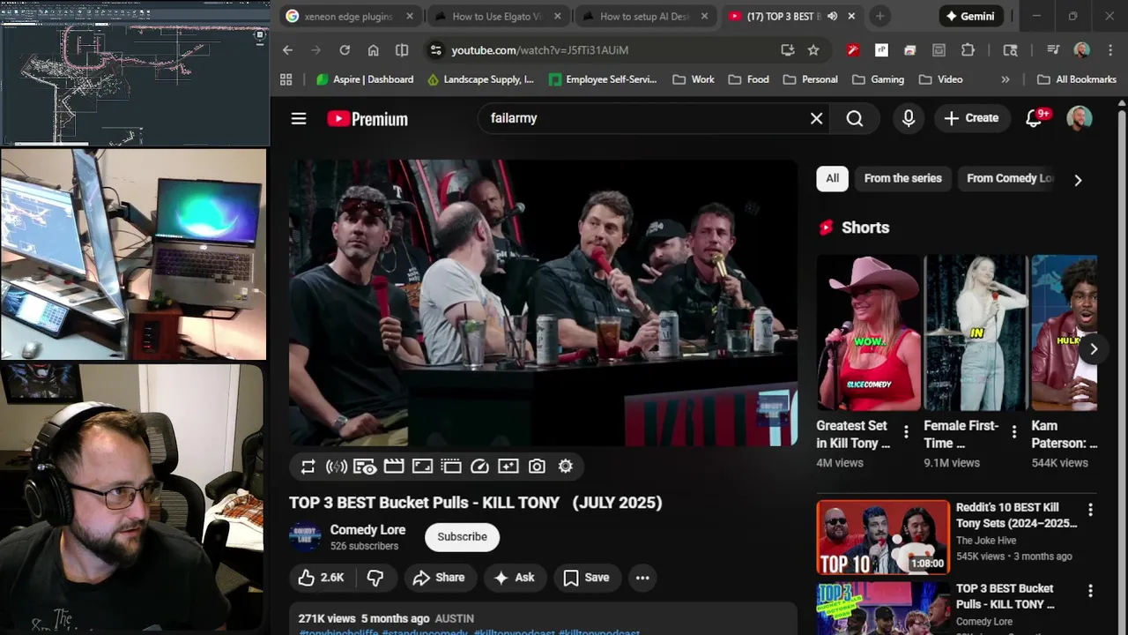Open the Extensions puzzle icon

tap(968, 50)
